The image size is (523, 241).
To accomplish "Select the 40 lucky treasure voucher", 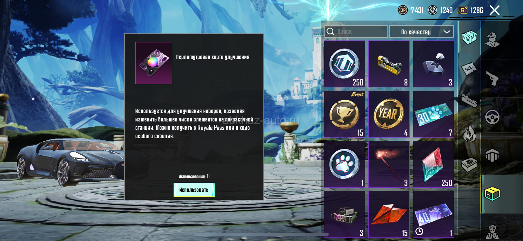I will [x=433, y=214].
